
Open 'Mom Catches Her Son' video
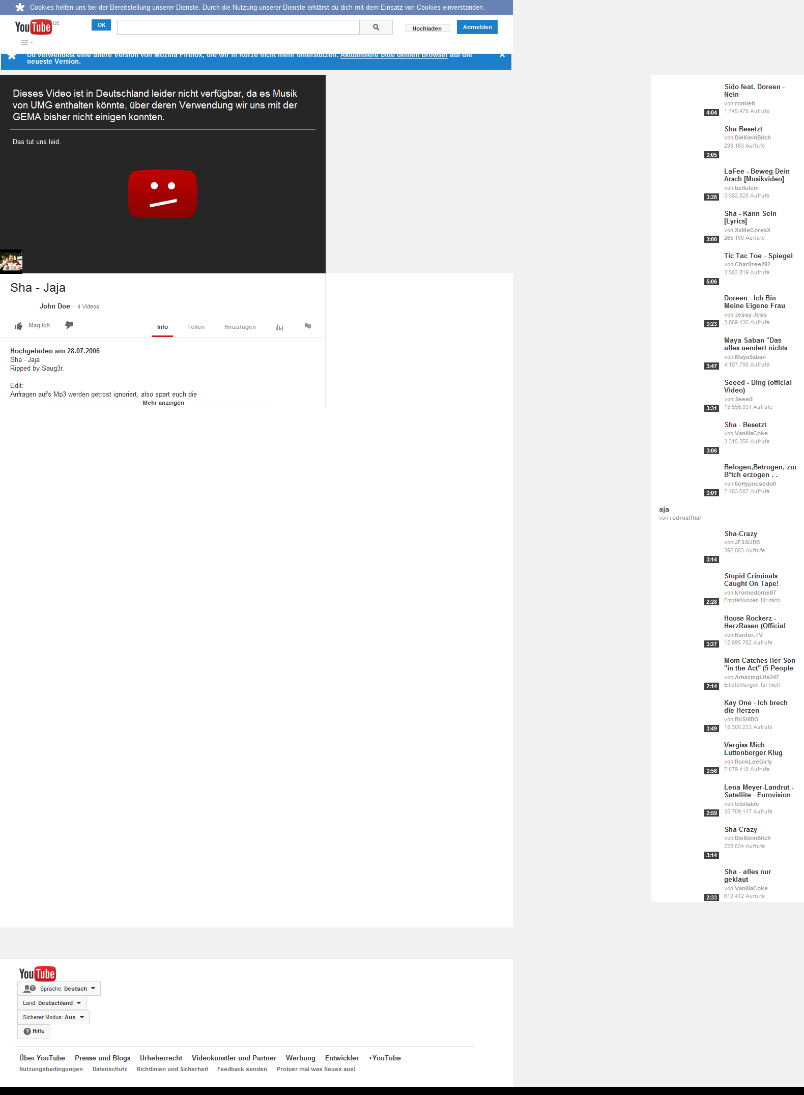(x=759, y=664)
